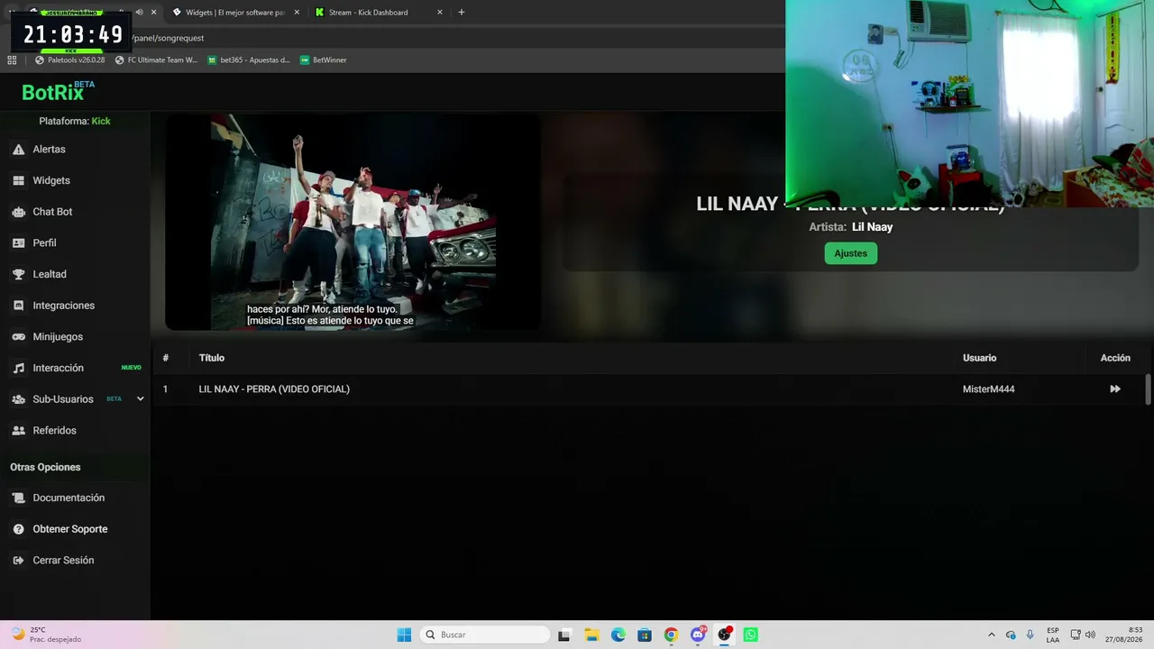Viewport: 1154px width, 649px height.
Task: Click the Interacción music note icon
Action: (18, 368)
